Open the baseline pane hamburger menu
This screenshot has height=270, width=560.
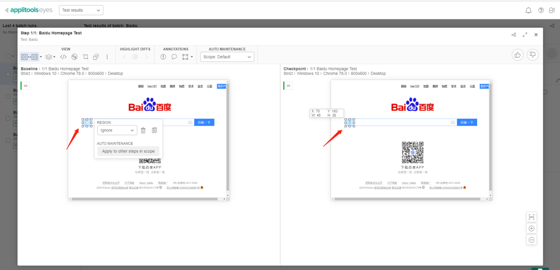[x=26, y=86]
